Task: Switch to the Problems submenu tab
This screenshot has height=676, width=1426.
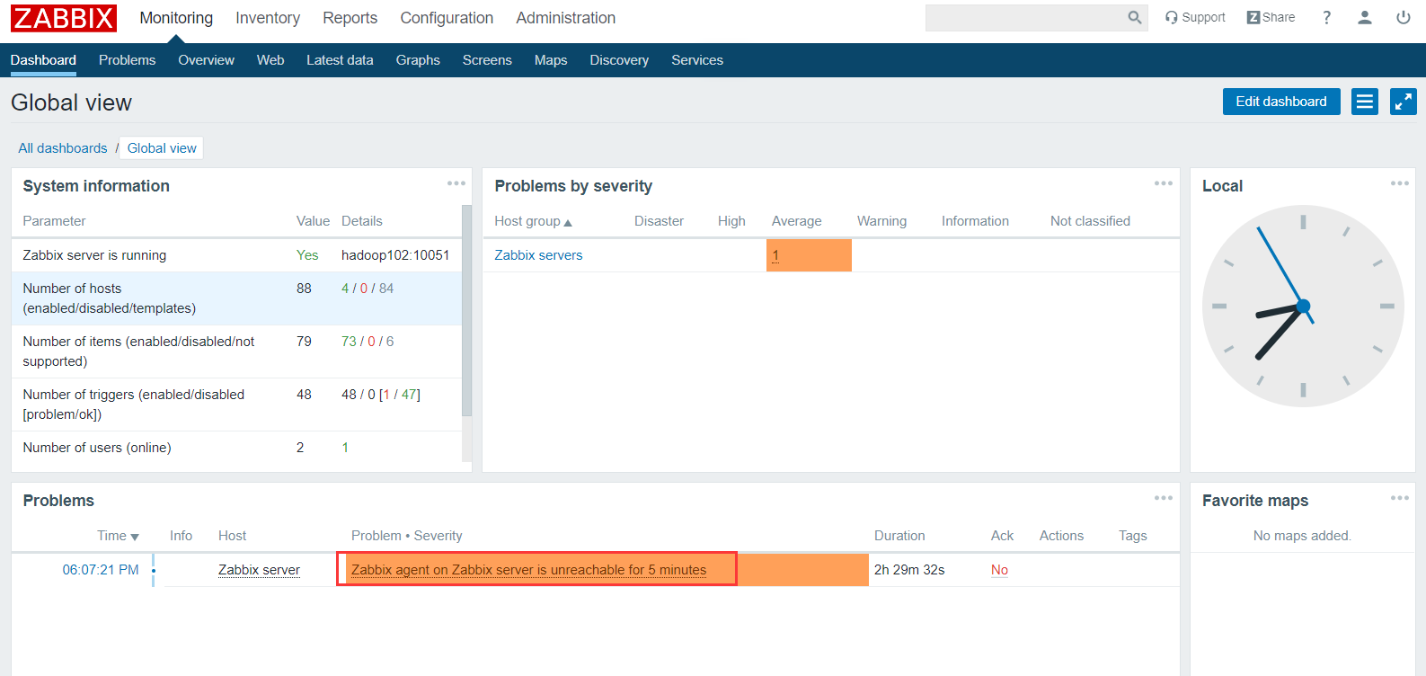Action: (127, 60)
